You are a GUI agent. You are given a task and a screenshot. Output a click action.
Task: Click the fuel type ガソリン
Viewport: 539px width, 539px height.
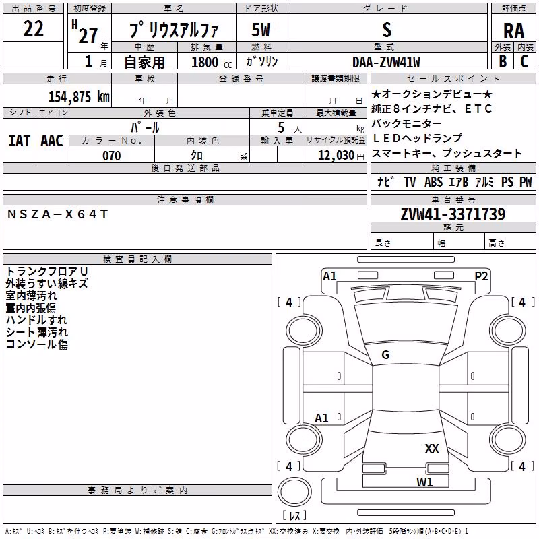pyautogui.click(x=261, y=61)
